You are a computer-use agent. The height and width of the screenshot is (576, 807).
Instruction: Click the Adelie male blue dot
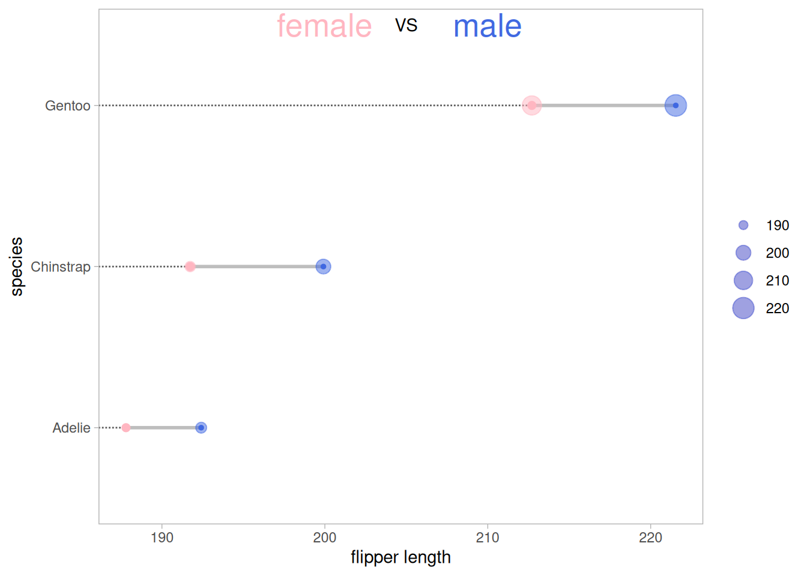(x=201, y=428)
